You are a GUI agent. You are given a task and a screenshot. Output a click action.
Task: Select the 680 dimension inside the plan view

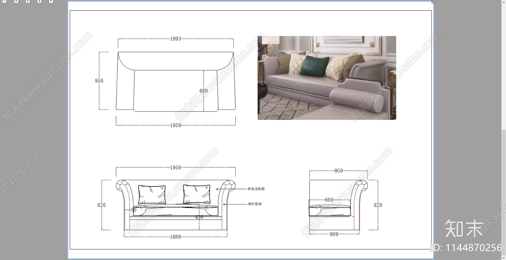click(x=204, y=91)
